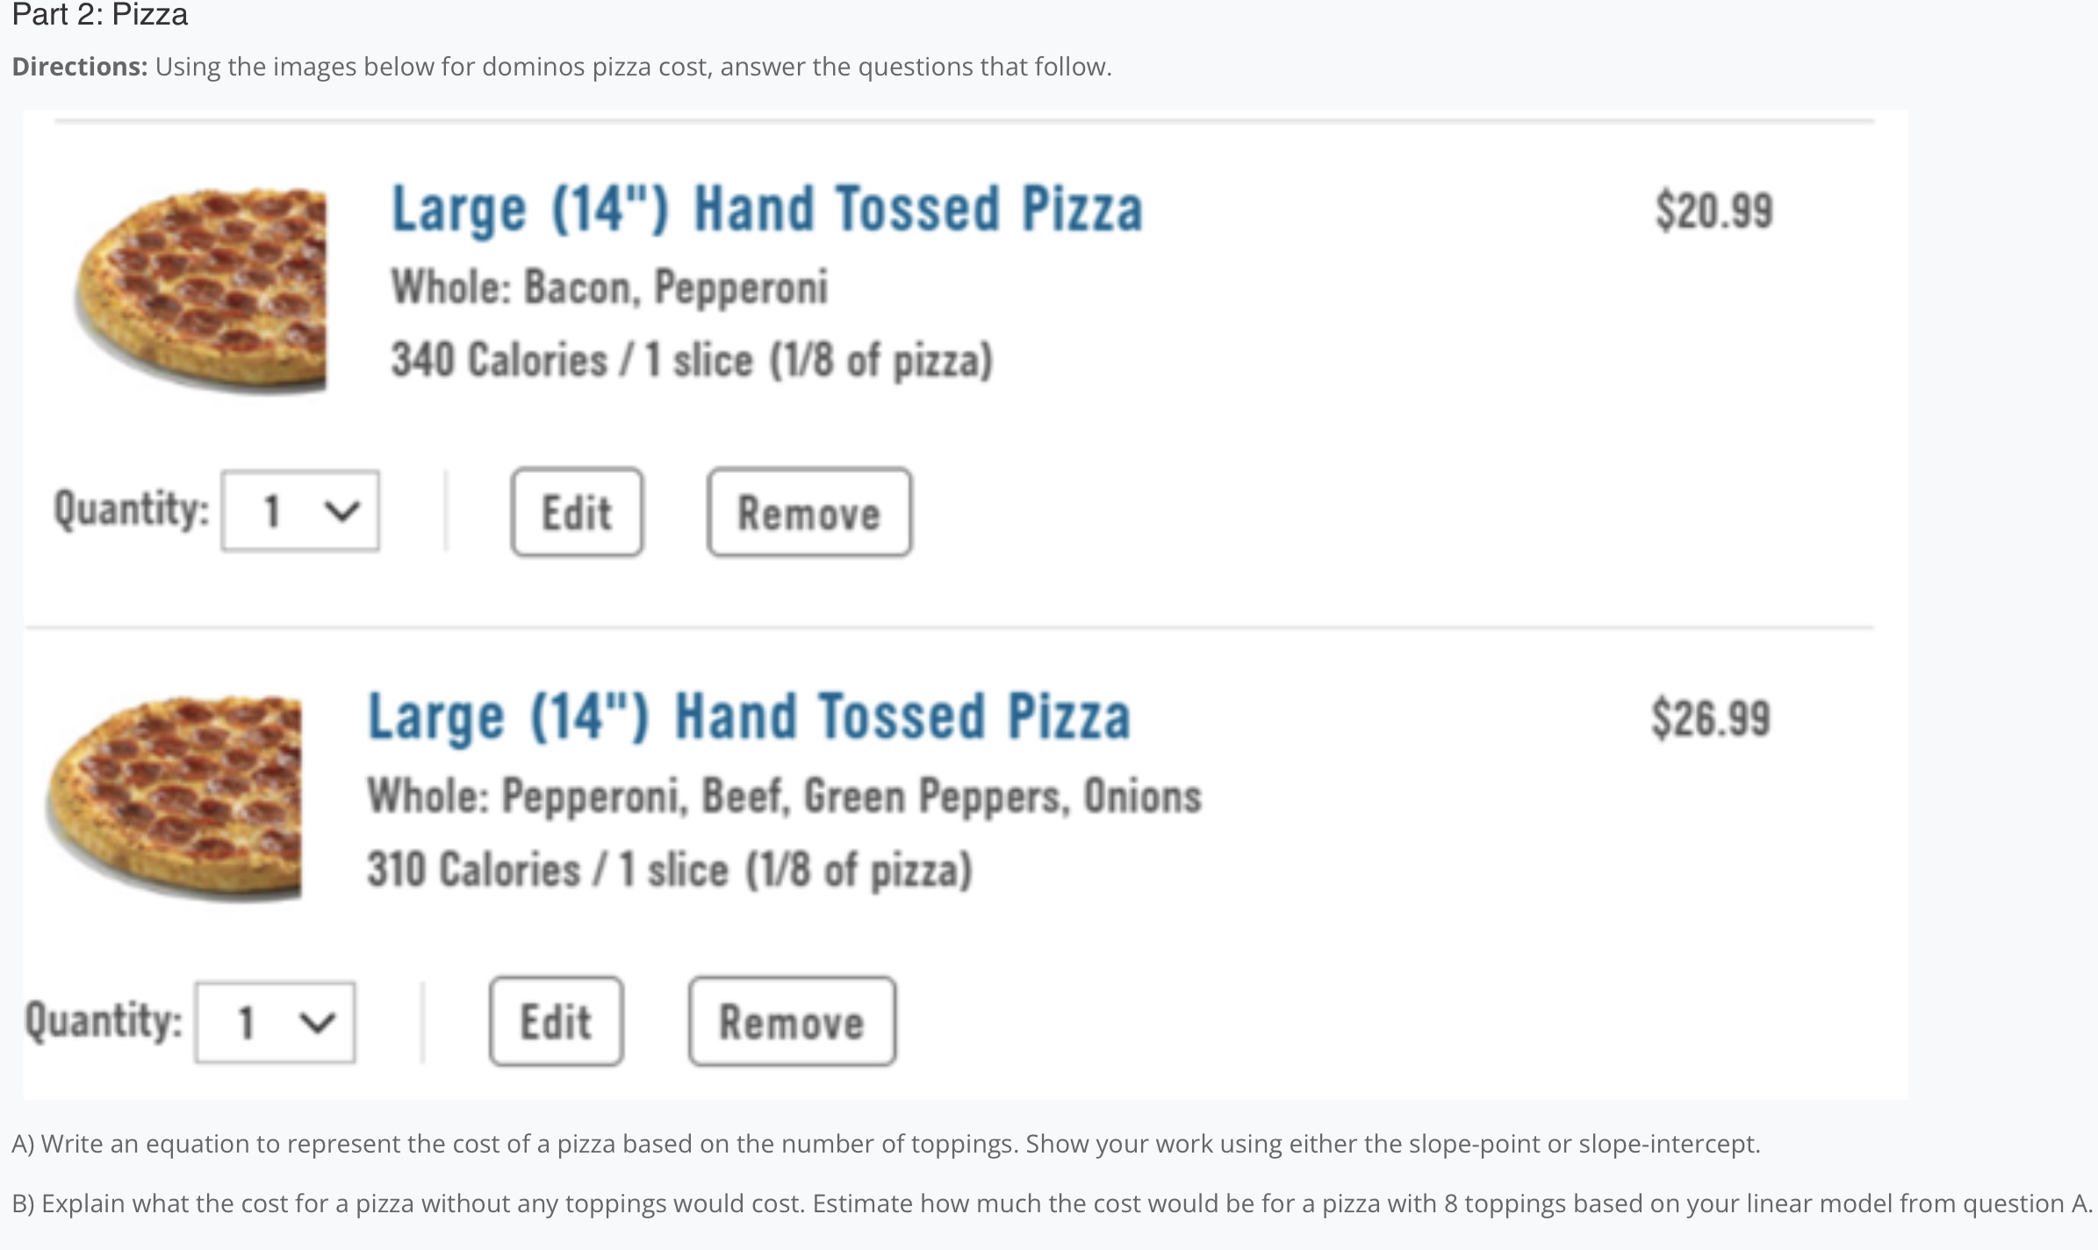Open the quantity dropdown for the $20.99 pizza
2098x1250 pixels.
coord(300,511)
